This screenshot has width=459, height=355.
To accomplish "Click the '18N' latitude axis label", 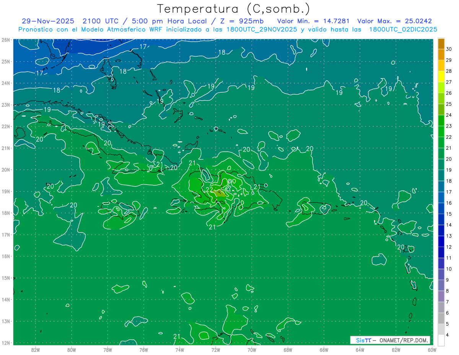I will click(x=5, y=213).
